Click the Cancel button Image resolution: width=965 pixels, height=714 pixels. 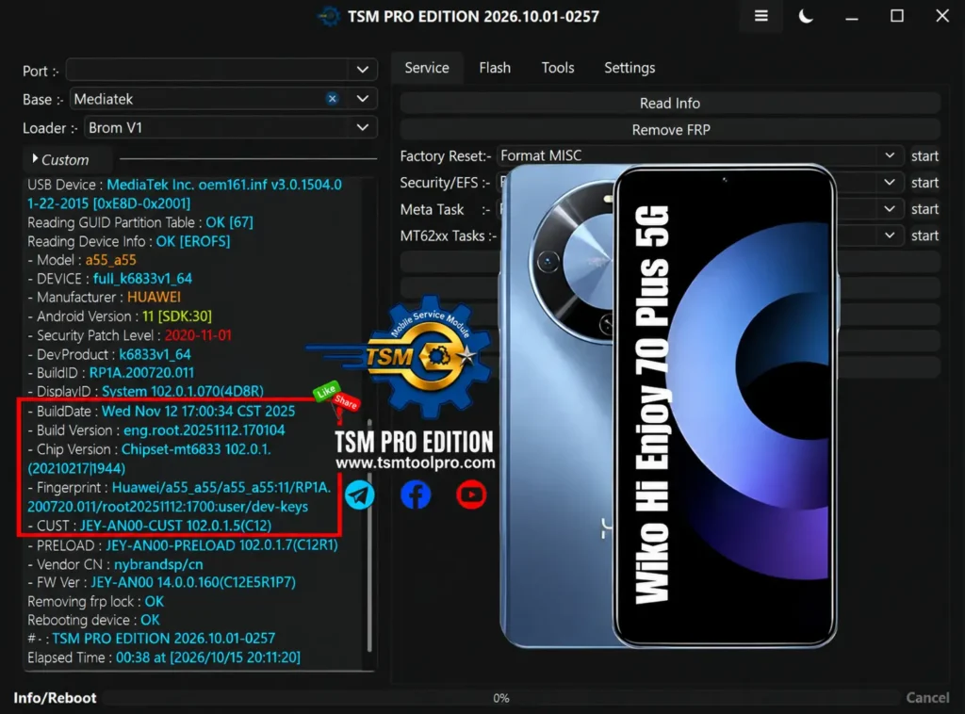click(927, 697)
